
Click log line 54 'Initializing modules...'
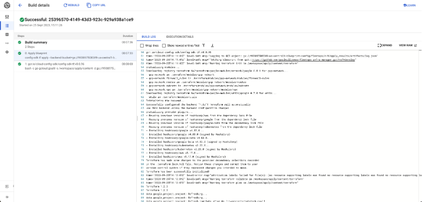(x=162, y=67)
